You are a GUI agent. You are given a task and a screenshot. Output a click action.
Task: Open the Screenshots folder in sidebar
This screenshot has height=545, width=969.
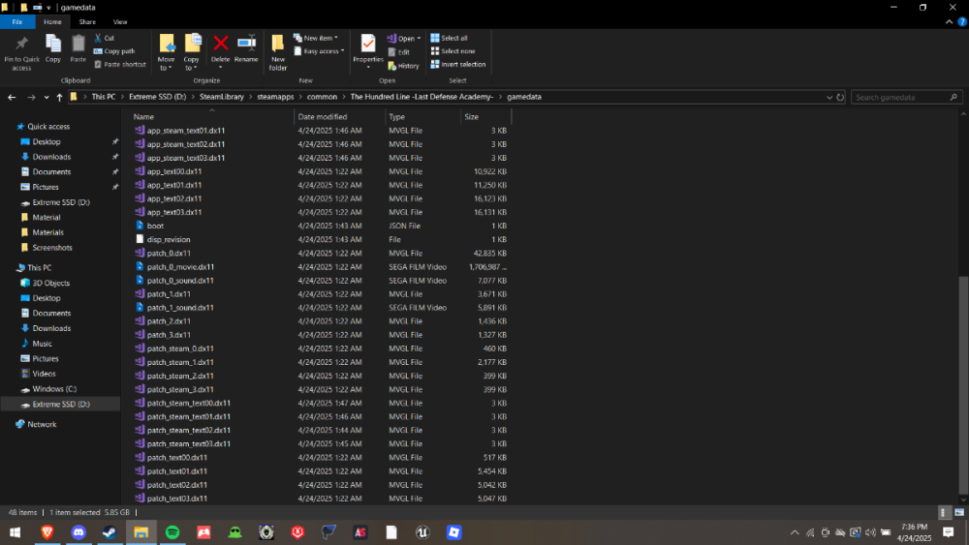[x=52, y=248]
